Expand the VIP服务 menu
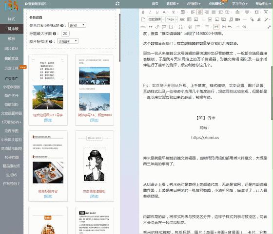 click(194, 3)
